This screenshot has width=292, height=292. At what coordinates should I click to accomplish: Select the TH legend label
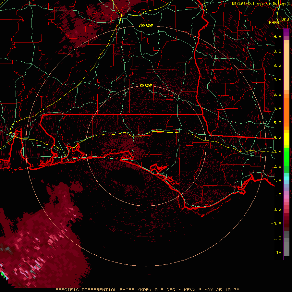point(279,253)
